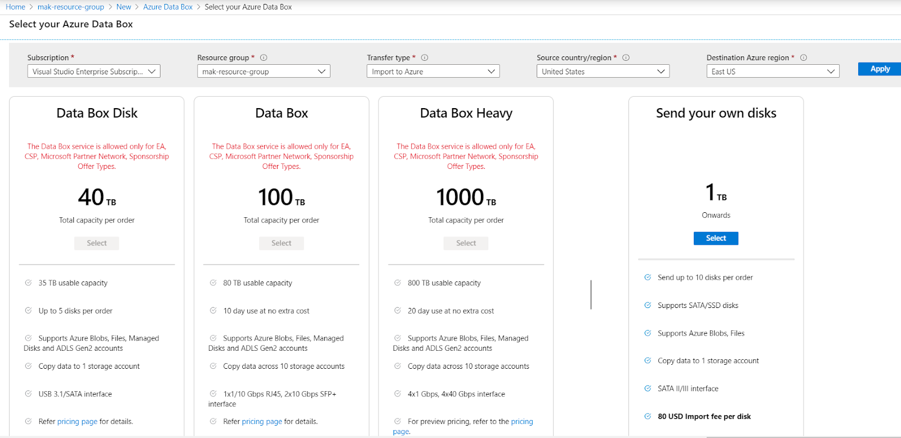Go back to New in the breadcrumb
This screenshot has height=438, width=901.
click(x=124, y=7)
